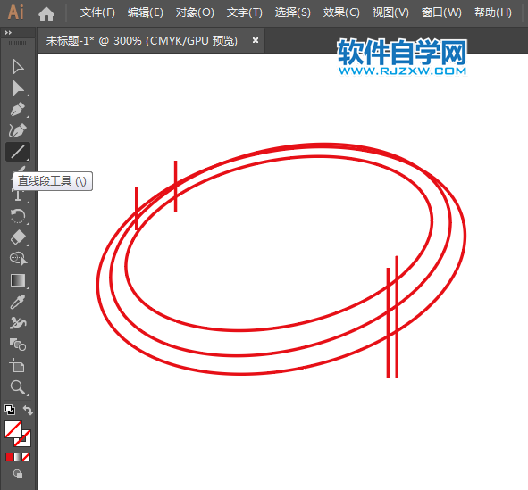Select the Symbol Sprayer tool
Viewport: 528px width, 490px height.
(18, 323)
